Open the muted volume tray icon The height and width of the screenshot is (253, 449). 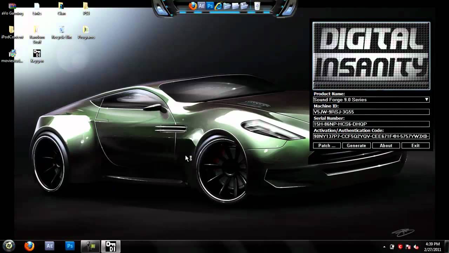click(x=416, y=247)
